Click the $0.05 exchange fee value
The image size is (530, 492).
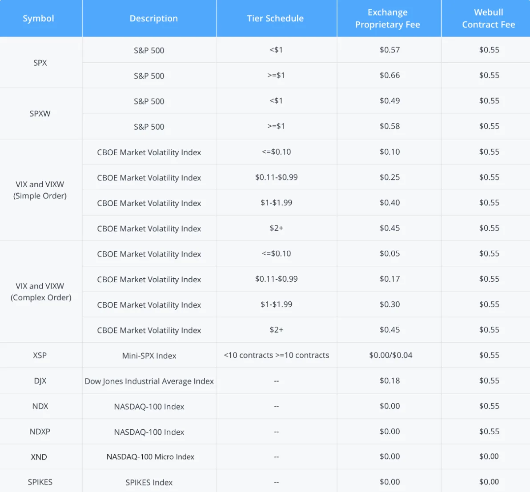[390, 253]
